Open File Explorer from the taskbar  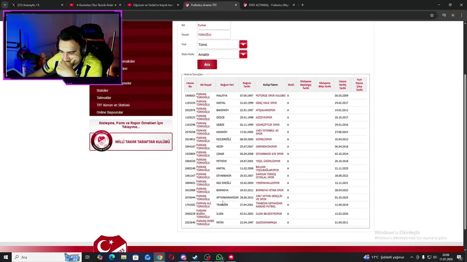tap(124, 257)
